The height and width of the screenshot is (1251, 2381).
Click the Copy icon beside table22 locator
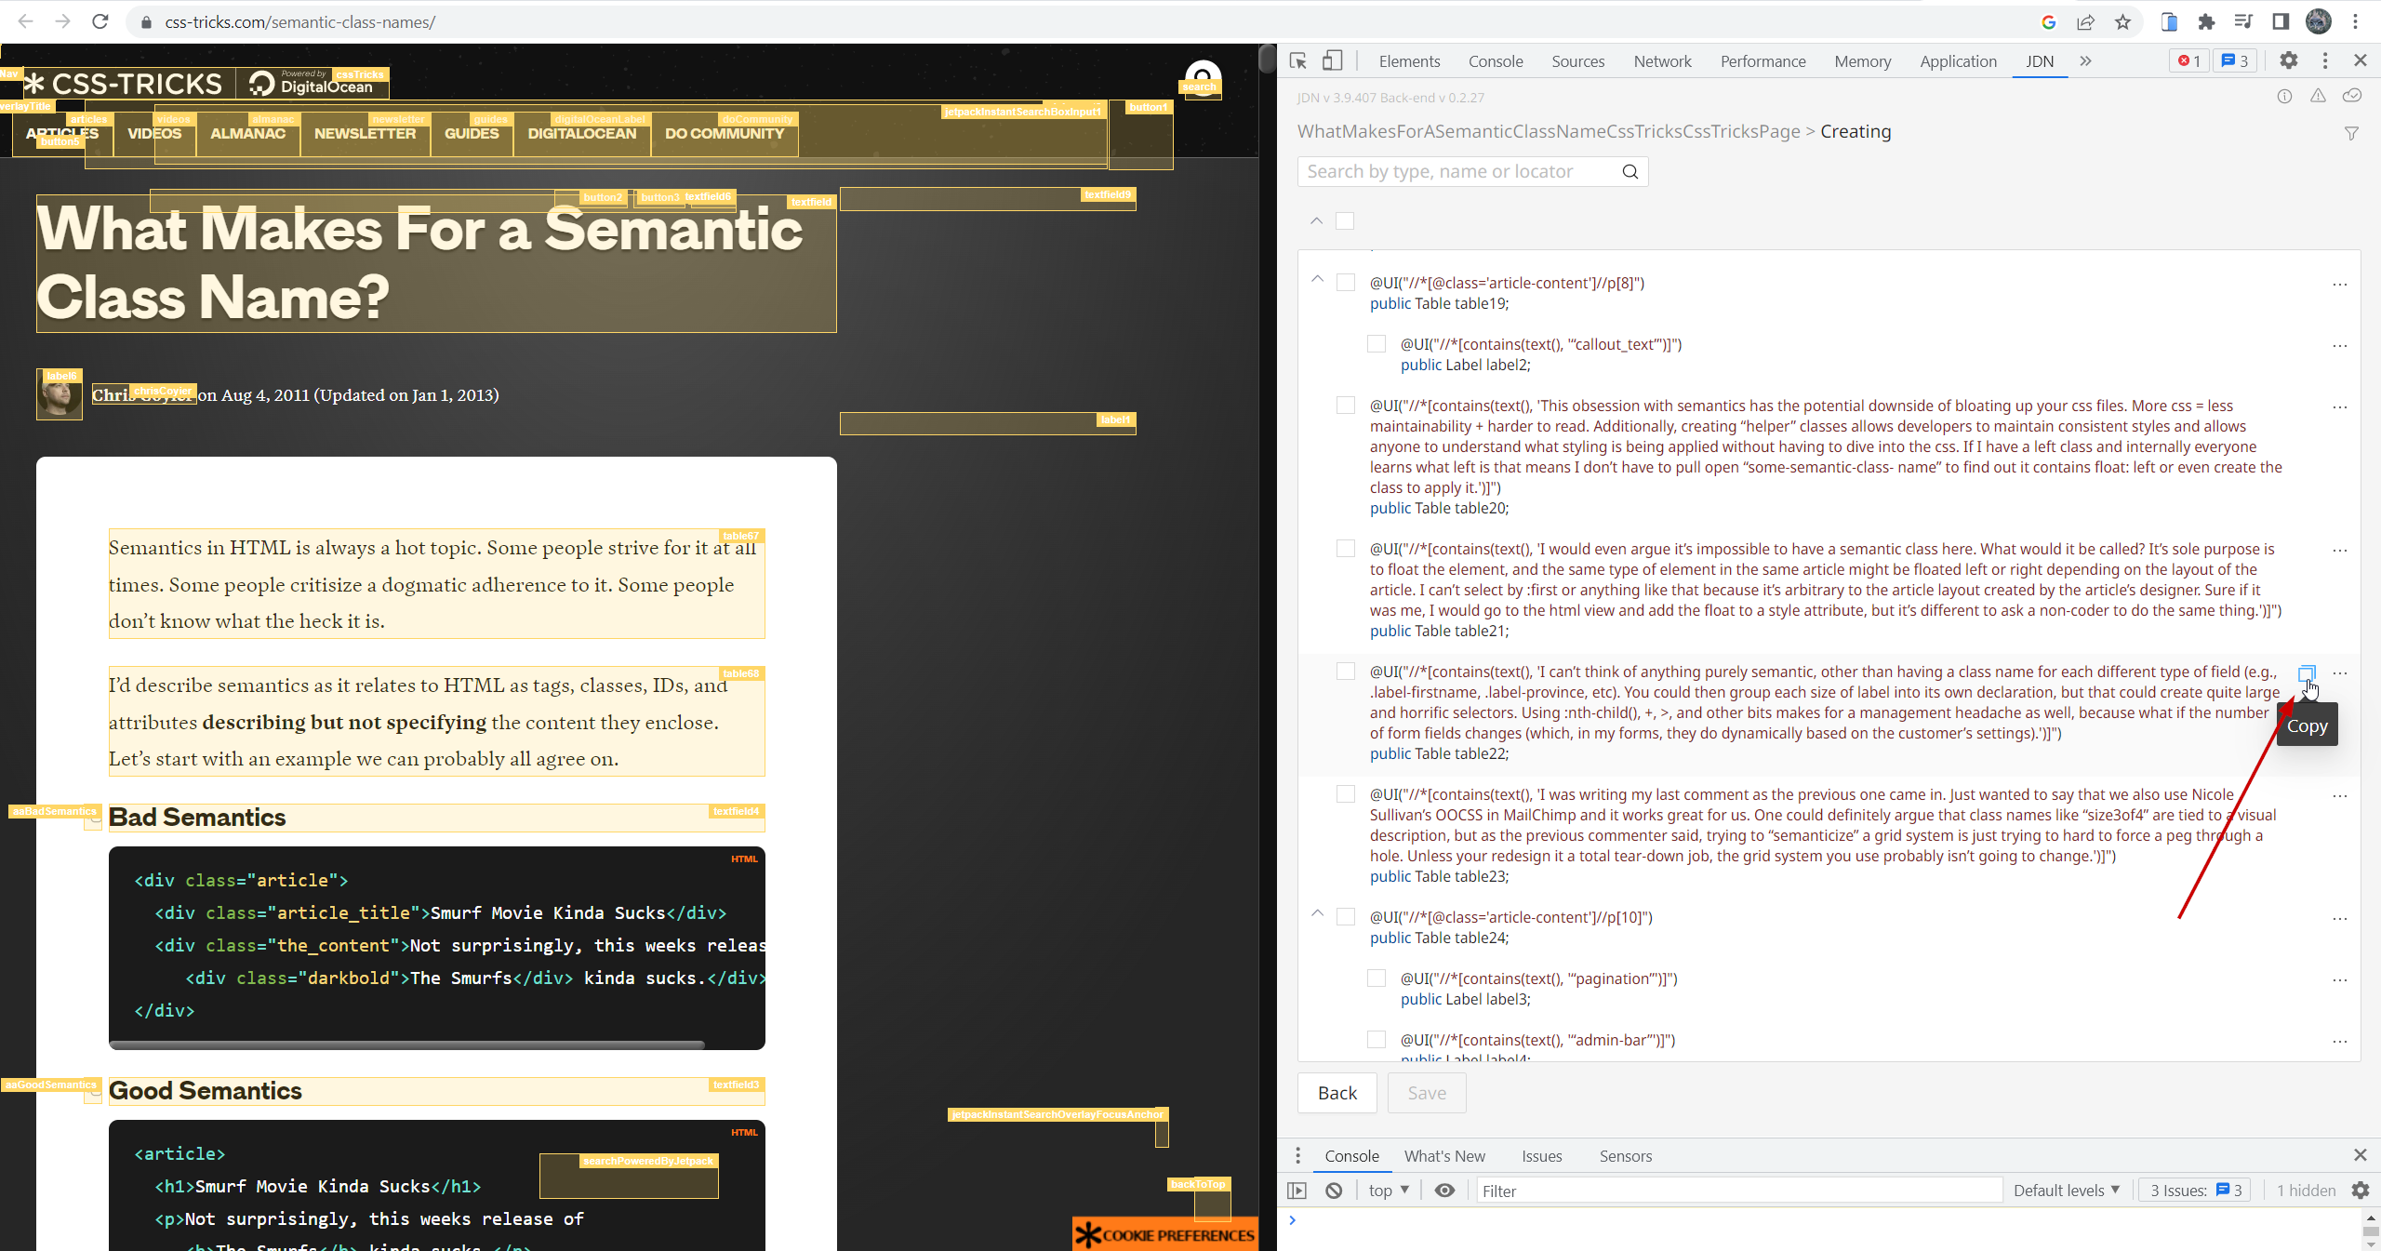(2306, 672)
